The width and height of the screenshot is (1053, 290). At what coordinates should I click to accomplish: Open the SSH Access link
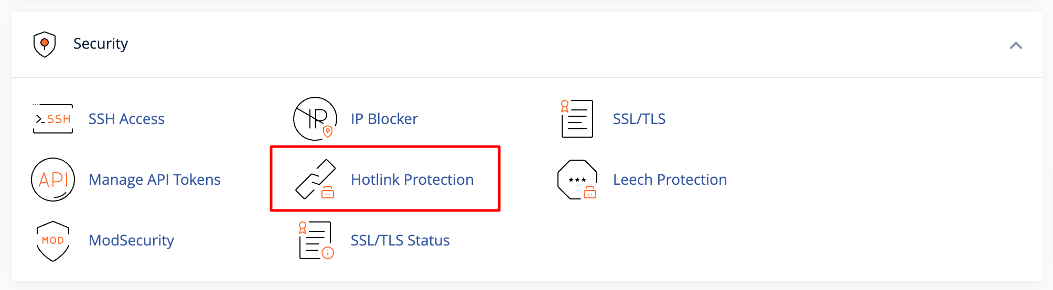tap(126, 119)
